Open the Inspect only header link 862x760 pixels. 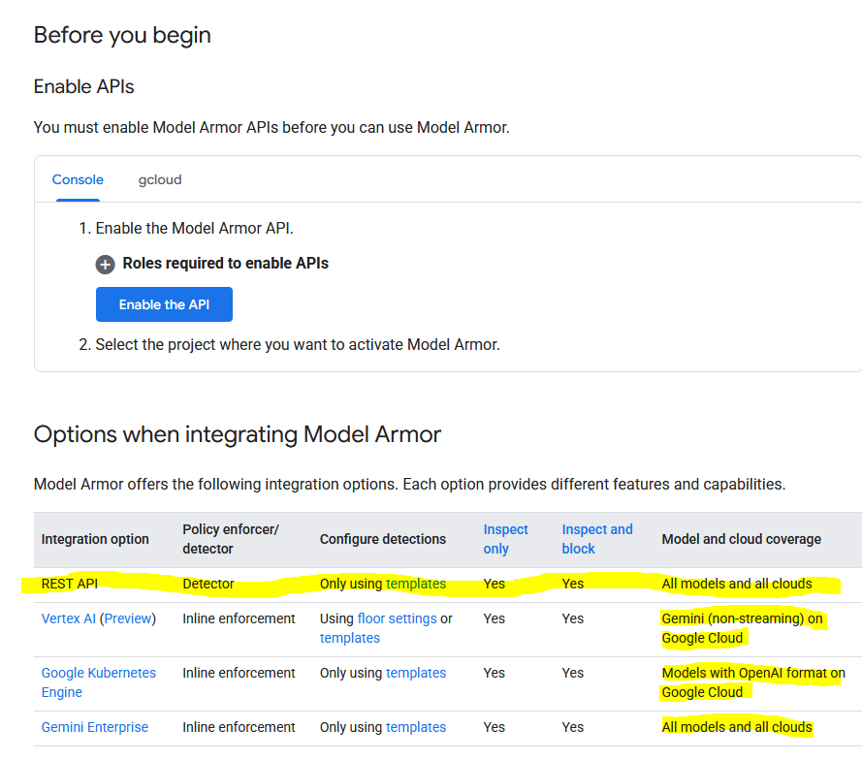[x=505, y=539]
